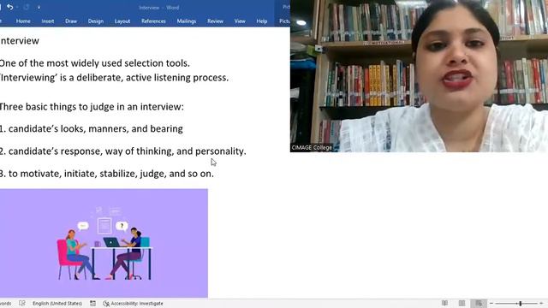Open Accessibility: Investigate checker
Viewport: 548px width, 308px height.
tap(134, 304)
